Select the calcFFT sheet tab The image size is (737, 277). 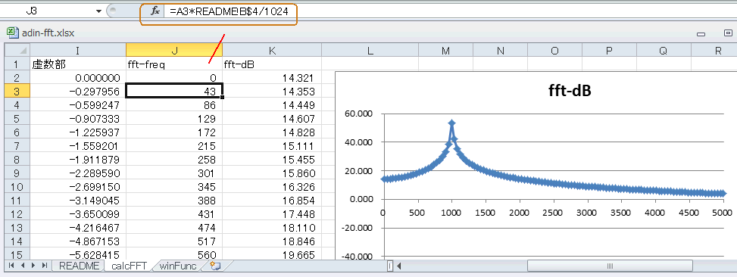coord(128,266)
